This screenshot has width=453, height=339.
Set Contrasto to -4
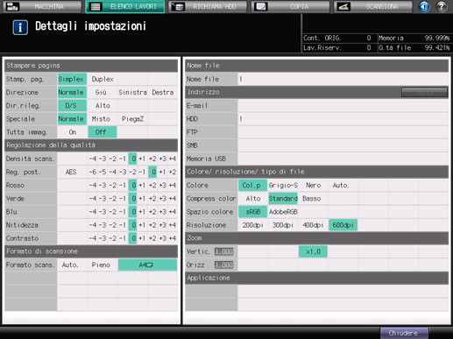click(x=93, y=238)
